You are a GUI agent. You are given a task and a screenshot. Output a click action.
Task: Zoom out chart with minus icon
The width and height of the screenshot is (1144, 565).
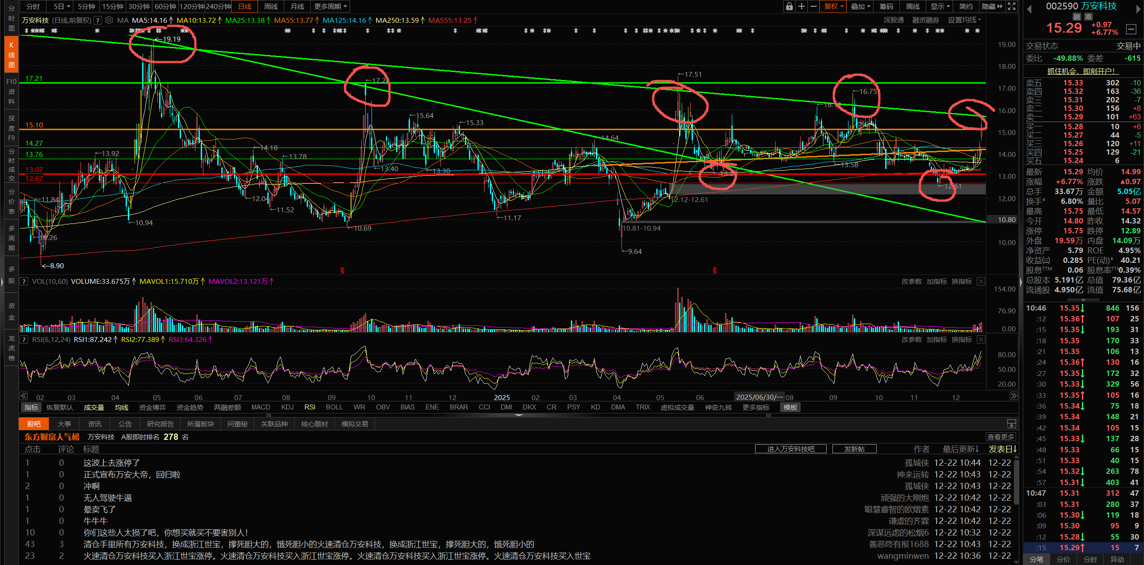[x=814, y=6]
